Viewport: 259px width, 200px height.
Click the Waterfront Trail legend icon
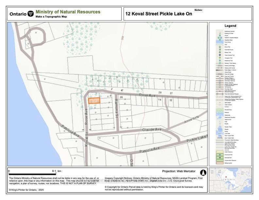point(220,60)
